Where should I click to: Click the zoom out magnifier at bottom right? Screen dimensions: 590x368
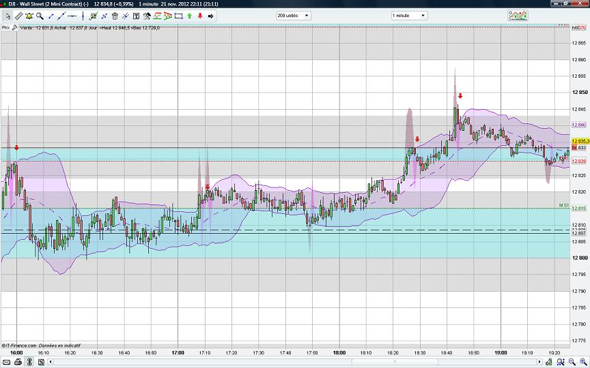pyautogui.click(x=572, y=361)
